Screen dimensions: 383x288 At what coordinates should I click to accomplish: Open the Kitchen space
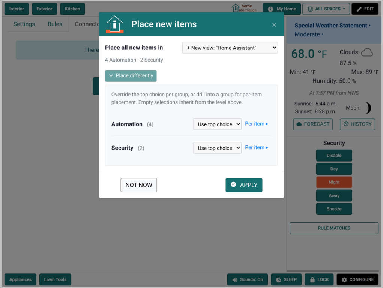(72, 9)
